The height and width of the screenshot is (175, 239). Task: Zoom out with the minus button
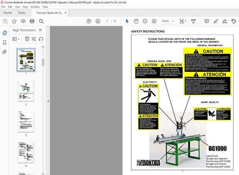(x=144, y=21)
